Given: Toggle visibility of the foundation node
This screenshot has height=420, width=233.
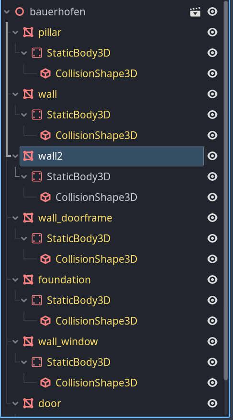Looking at the screenshot, I should coord(212,280).
